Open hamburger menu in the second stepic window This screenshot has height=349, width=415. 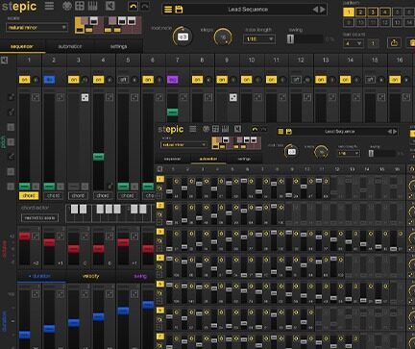pos(193,129)
